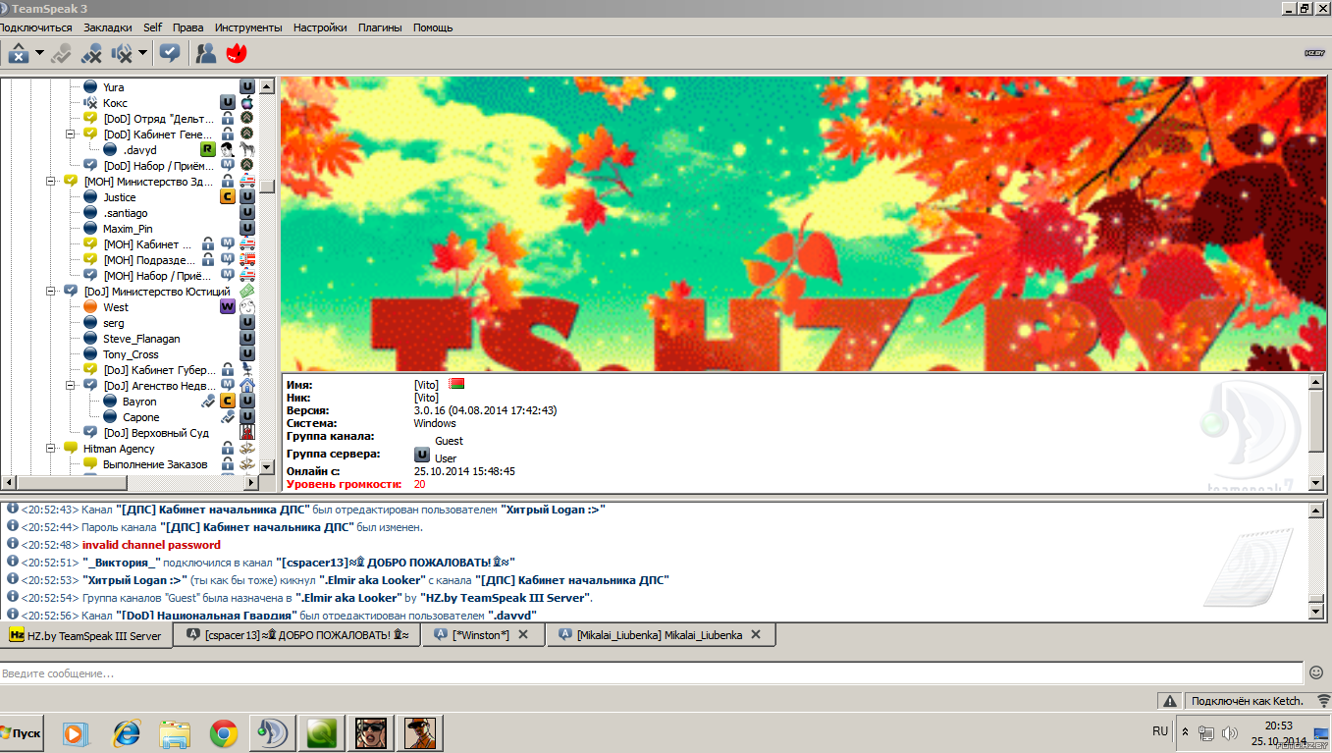This screenshot has width=1332, height=753.
Task: Click the fire truck icon beside [MOH] Подразде…
Action: click(247, 260)
